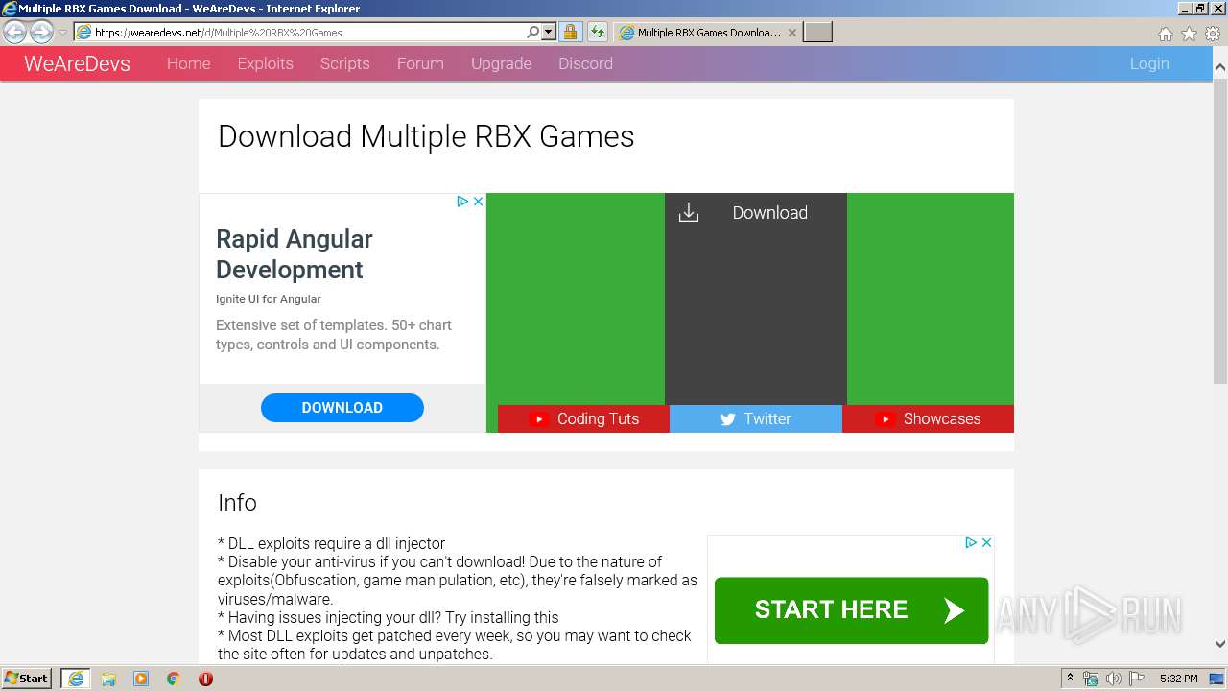Show hidden system tray icons
This screenshot has height=691, width=1228.
coord(1070,679)
